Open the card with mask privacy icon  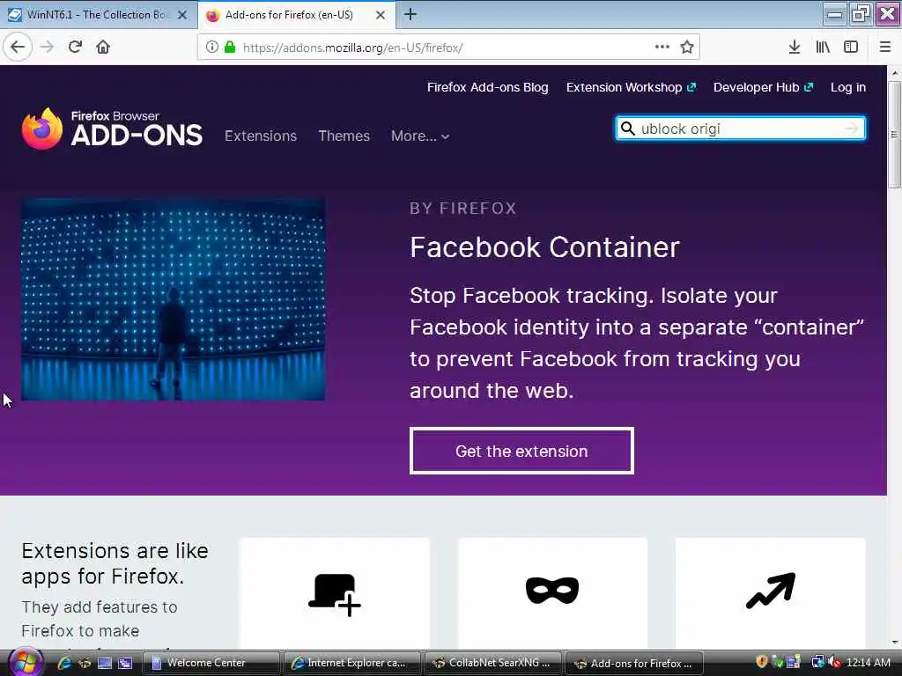pyautogui.click(x=552, y=593)
